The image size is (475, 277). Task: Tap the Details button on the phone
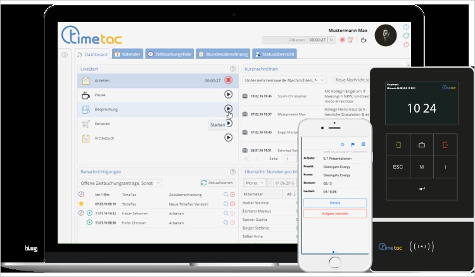click(x=335, y=203)
